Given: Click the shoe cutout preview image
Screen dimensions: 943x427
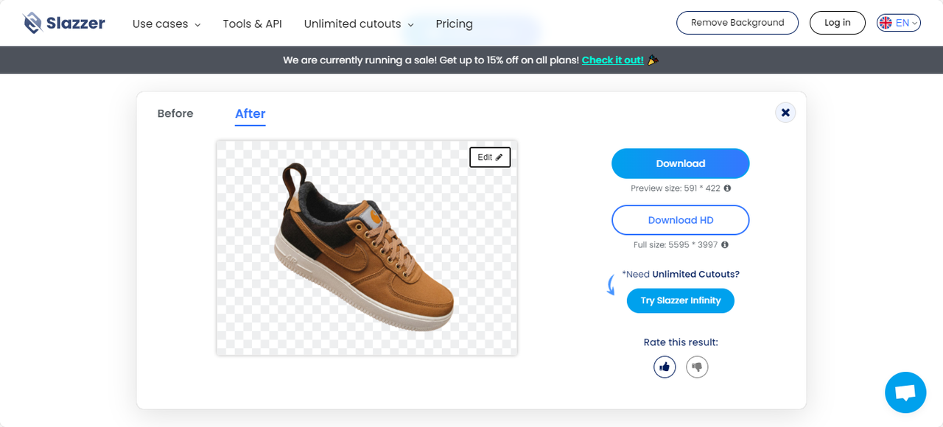Looking at the screenshot, I should point(367,247).
